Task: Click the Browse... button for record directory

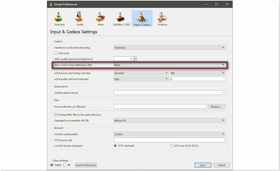Action: [216, 107]
